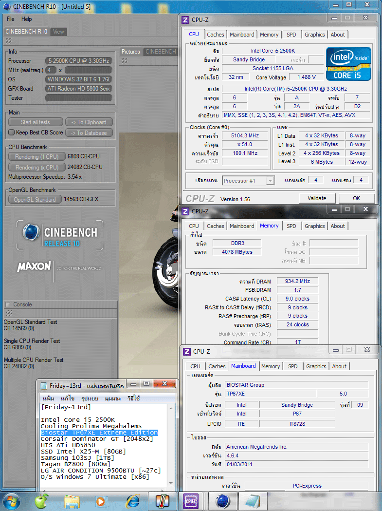382x511 pixels.
Task: Click the Cinebench title bar sphere icon
Action: pos(6,6)
